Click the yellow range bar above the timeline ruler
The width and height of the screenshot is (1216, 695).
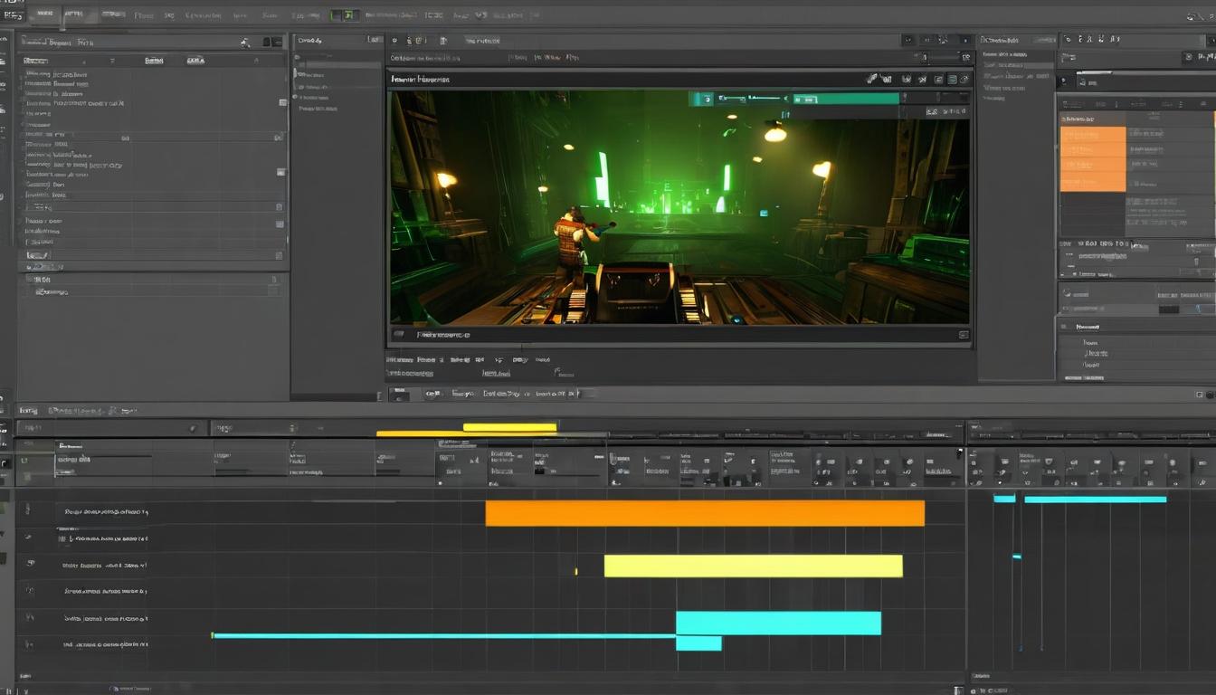pos(509,427)
